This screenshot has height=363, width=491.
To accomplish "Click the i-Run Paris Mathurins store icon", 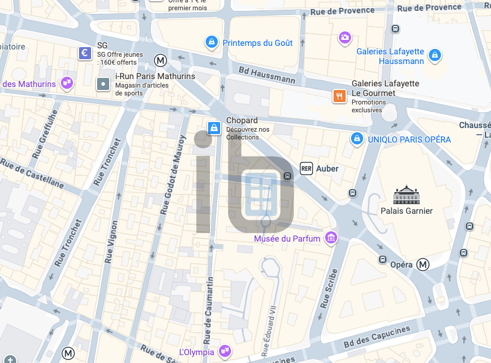I will [x=103, y=84].
